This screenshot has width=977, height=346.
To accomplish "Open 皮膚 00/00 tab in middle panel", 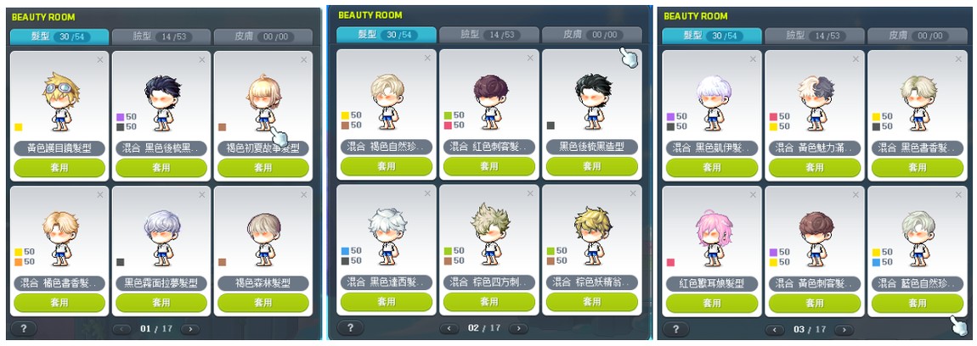I will (591, 35).
